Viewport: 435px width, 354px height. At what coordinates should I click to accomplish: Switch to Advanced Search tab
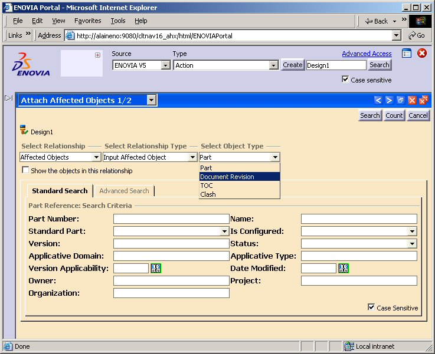click(124, 191)
